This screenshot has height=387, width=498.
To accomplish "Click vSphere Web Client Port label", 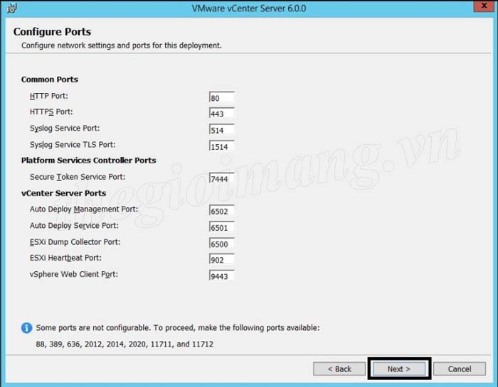I will click(x=74, y=275).
